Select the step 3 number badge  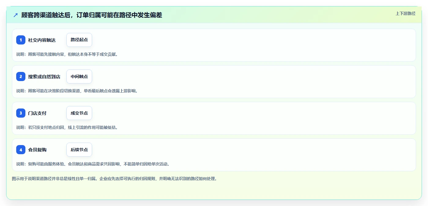21,113
